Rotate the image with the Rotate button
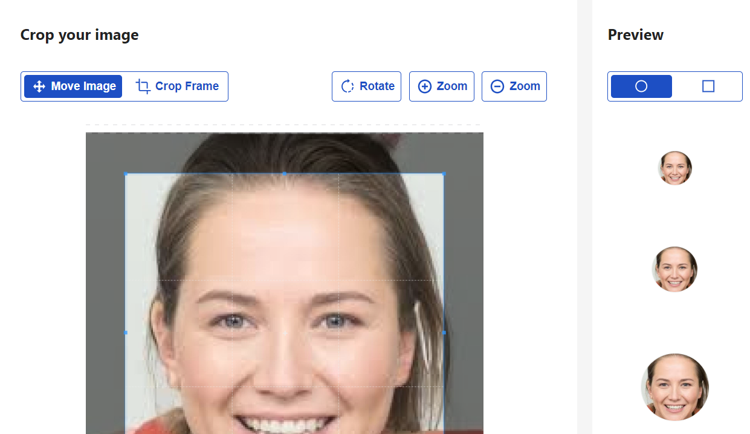The width and height of the screenshot is (750, 434). click(x=366, y=86)
